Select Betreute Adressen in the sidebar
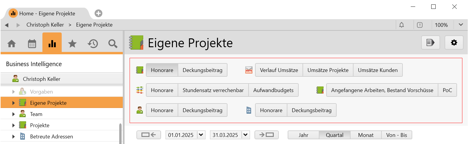Viewport: 468px width, 144px height. click(51, 137)
